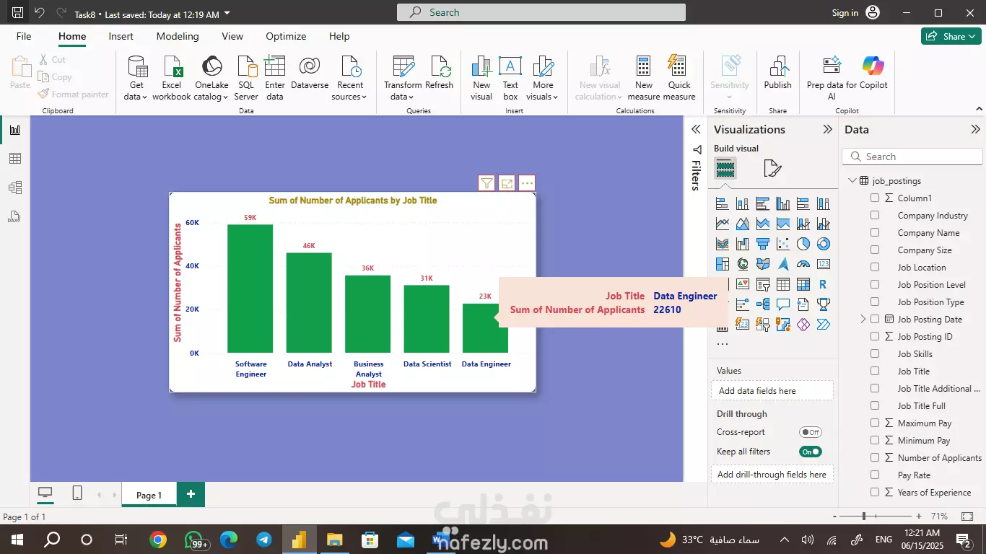Choose the gauge visual
This screenshot has height=554, width=986.
click(803, 264)
